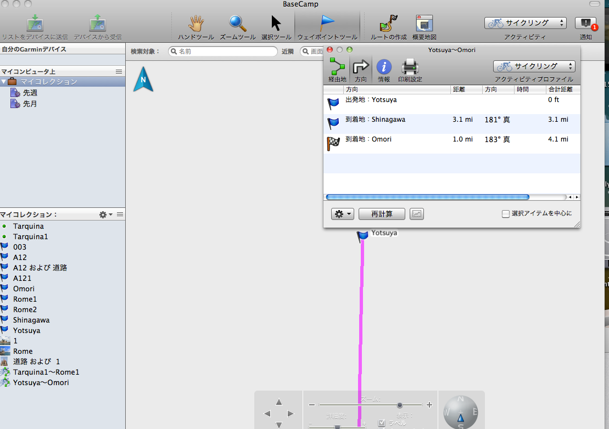Select Tarquina waypoint in list
Image resolution: width=609 pixels, height=429 pixels.
click(x=29, y=226)
